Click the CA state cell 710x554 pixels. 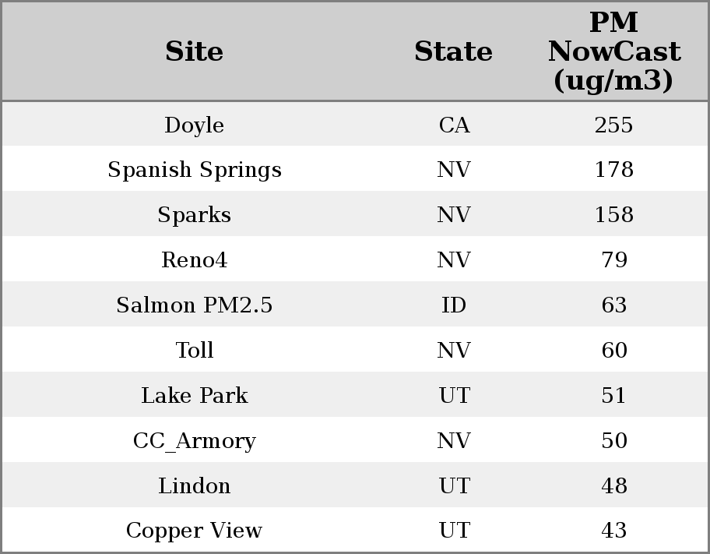(x=454, y=125)
